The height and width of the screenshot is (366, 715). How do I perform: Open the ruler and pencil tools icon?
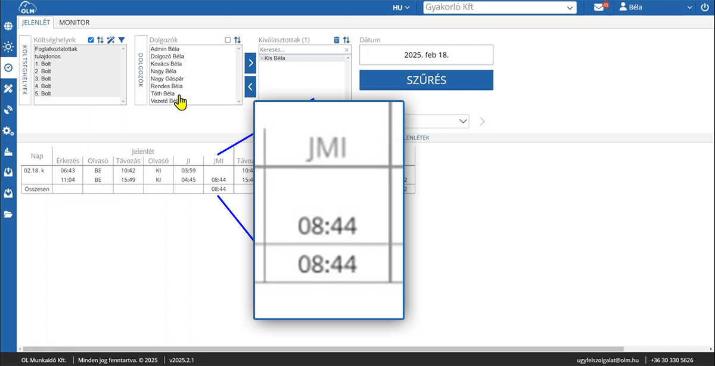click(x=8, y=88)
